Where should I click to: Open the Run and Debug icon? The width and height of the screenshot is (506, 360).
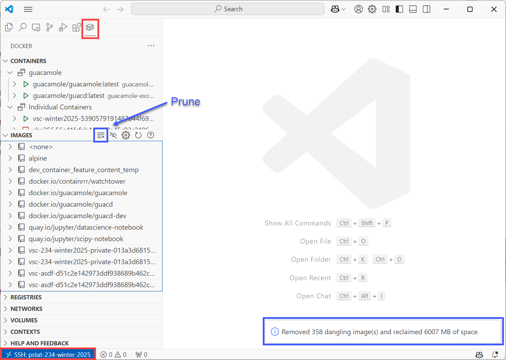tap(63, 28)
